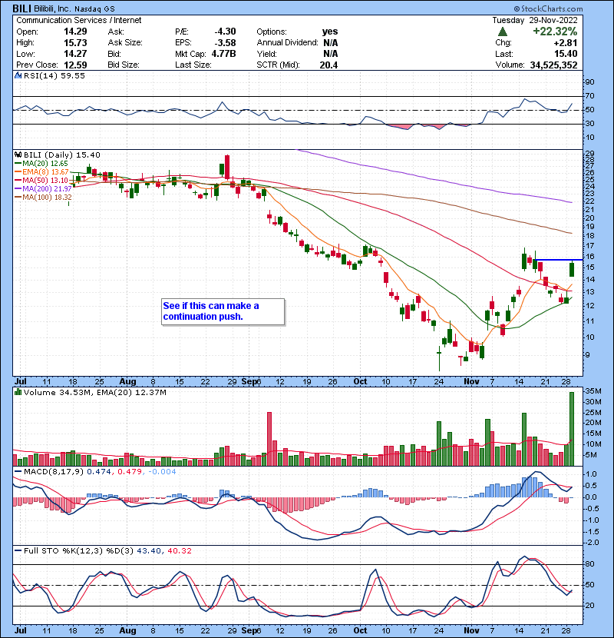This screenshot has width=614, height=638.
Task: Click the MACD(8,17,9) indicator label
Action: click(x=54, y=472)
